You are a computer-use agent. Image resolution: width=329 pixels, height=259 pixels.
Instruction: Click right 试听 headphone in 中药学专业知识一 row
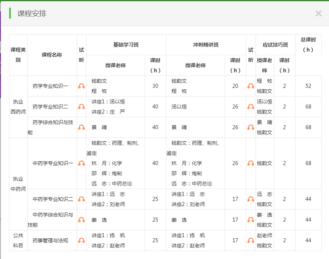[251, 163]
